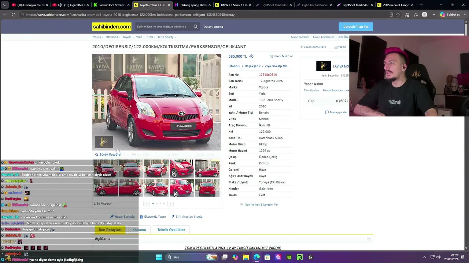Screen dimensions: 469x263
Task: Open volume control in system tray
Action: [439, 257]
